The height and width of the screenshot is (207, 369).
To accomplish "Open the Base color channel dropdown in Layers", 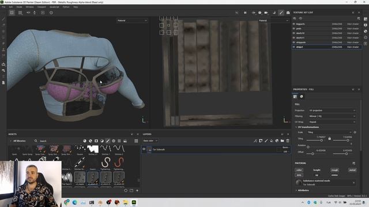I will pyautogui.click(x=150, y=141).
